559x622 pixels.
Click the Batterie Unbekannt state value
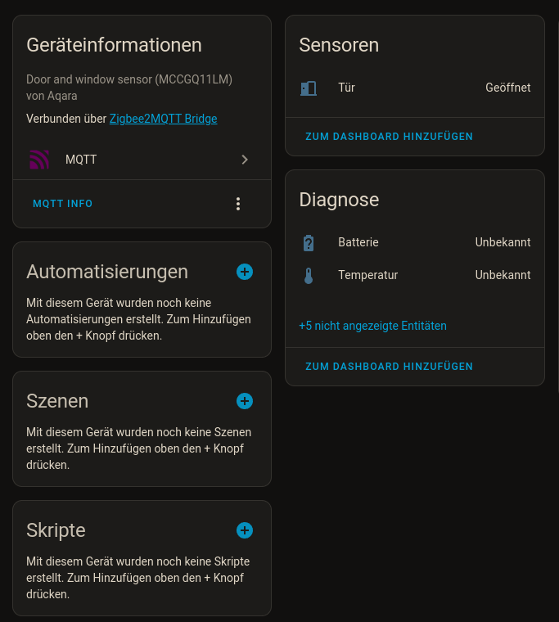point(503,242)
